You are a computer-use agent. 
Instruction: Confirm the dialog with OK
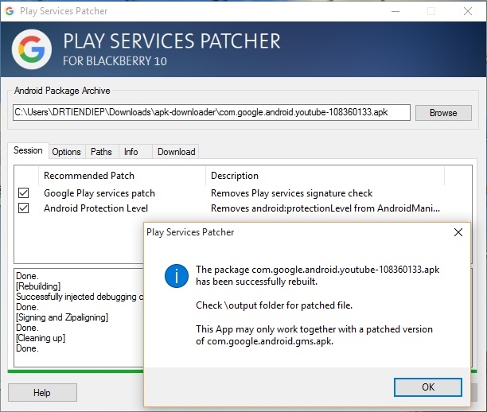coord(428,387)
